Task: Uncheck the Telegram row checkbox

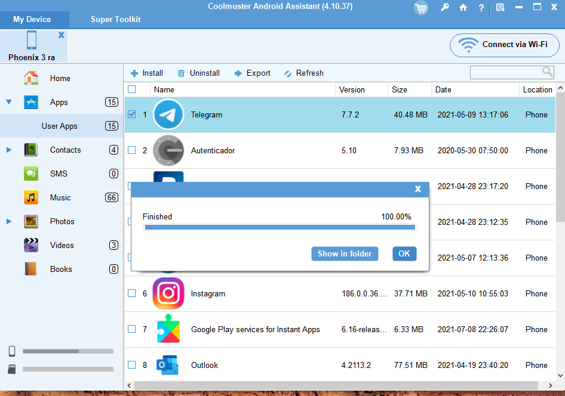Action: pyautogui.click(x=132, y=115)
